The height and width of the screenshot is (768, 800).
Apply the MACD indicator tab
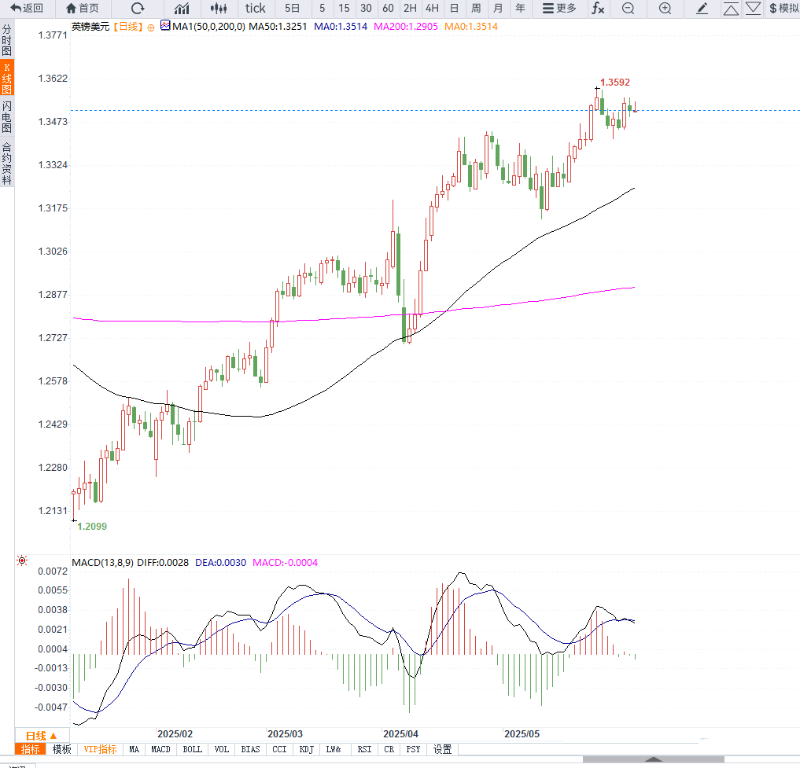click(x=160, y=749)
